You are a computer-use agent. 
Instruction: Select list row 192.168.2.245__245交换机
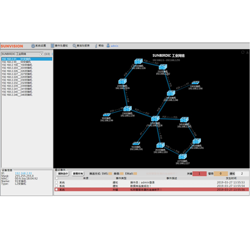coord(27,92)
